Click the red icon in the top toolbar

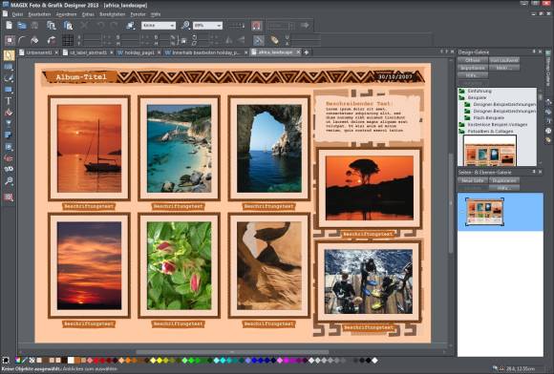pyautogui.click(x=257, y=26)
